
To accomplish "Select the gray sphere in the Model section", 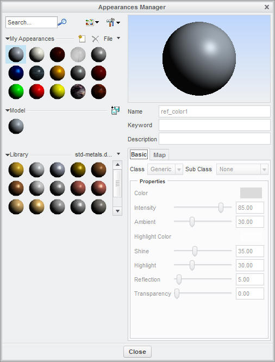I will 16,126.
